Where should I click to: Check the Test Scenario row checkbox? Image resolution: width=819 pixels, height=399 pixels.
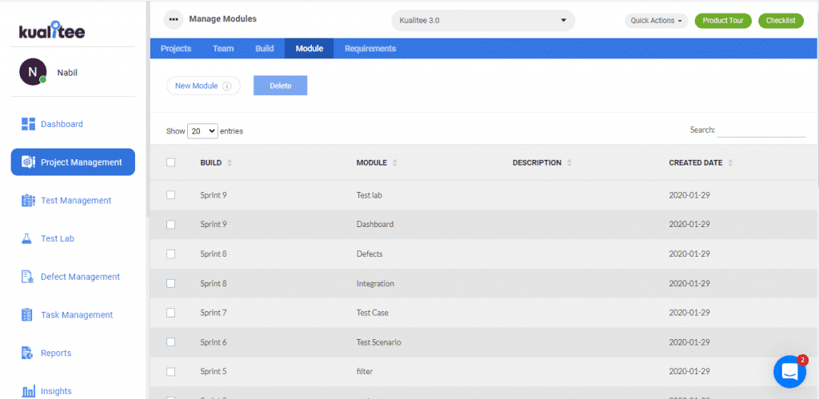(x=171, y=342)
